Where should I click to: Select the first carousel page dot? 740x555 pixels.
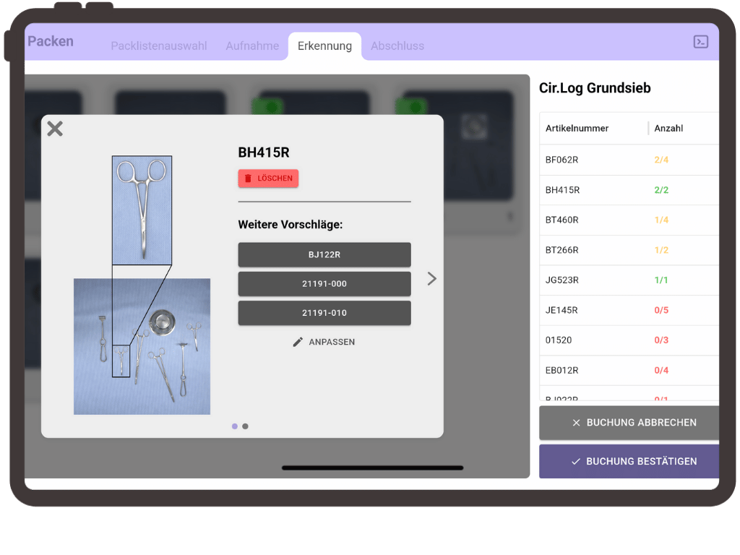[235, 426]
